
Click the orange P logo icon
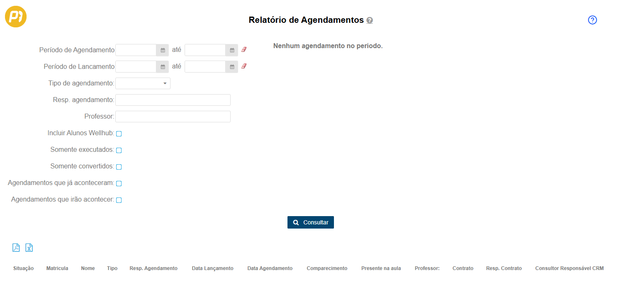click(16, 17)
